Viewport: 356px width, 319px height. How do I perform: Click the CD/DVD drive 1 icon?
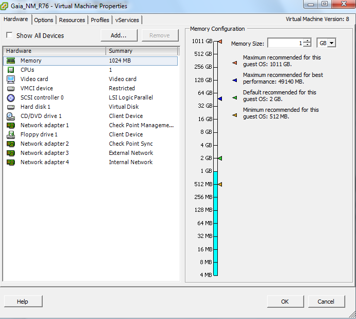click(11, 116)
